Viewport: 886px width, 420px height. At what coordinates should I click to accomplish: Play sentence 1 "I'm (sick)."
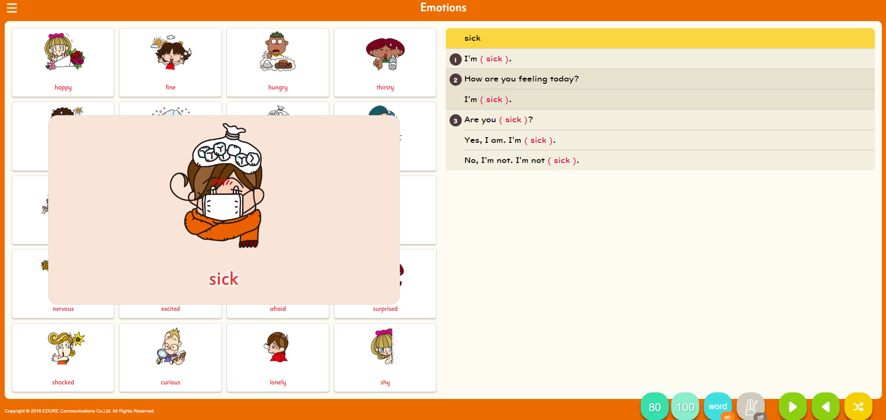660,59
